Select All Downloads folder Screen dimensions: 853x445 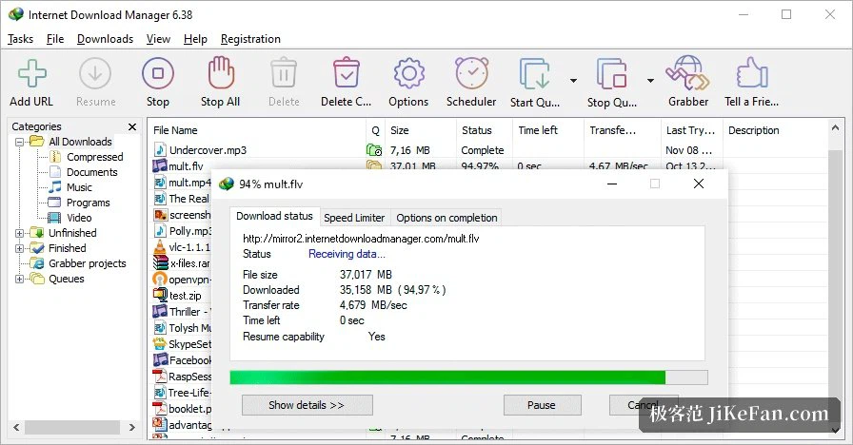tap(80, 142)
